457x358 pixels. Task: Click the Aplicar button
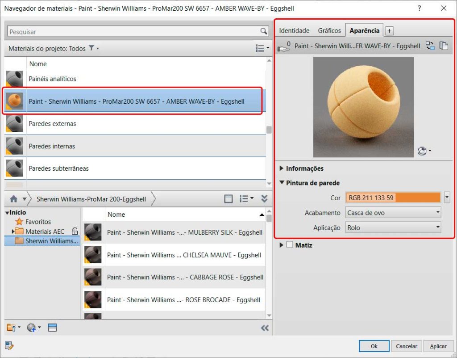(438, 346)
